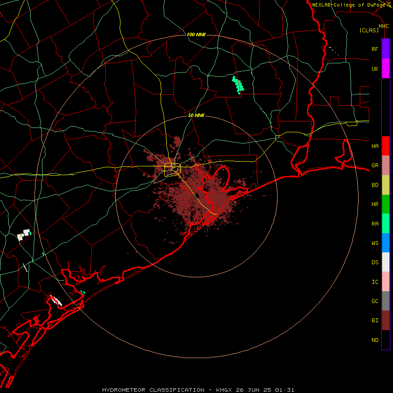Click the GR pink-brown legend swatch
This screenshot has width=393, height=393.
point(386,165)
